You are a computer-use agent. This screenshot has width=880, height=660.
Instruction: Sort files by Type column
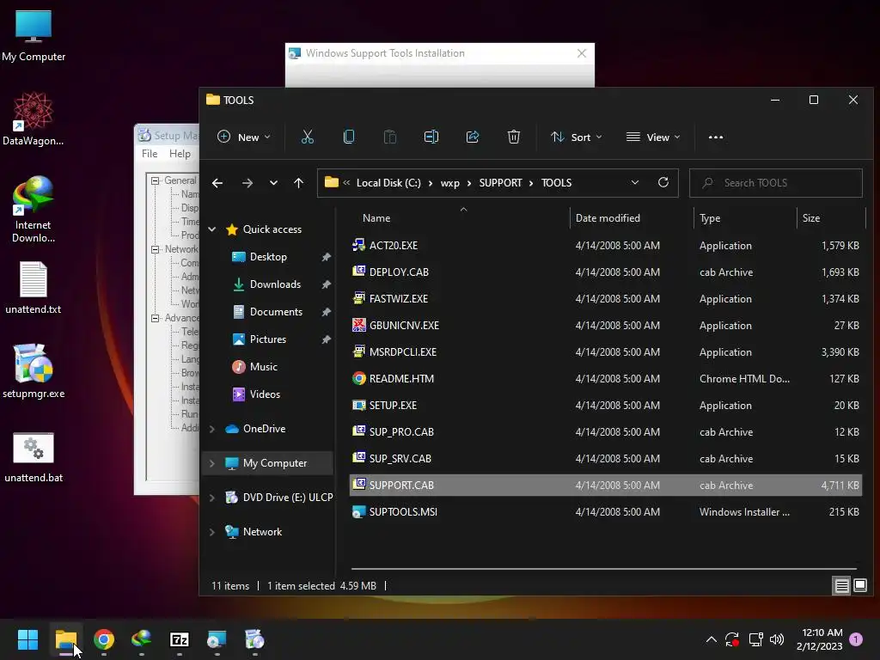(745, 218)
